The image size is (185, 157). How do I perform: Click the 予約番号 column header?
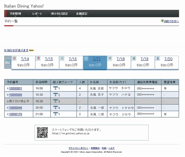point(19,82)
